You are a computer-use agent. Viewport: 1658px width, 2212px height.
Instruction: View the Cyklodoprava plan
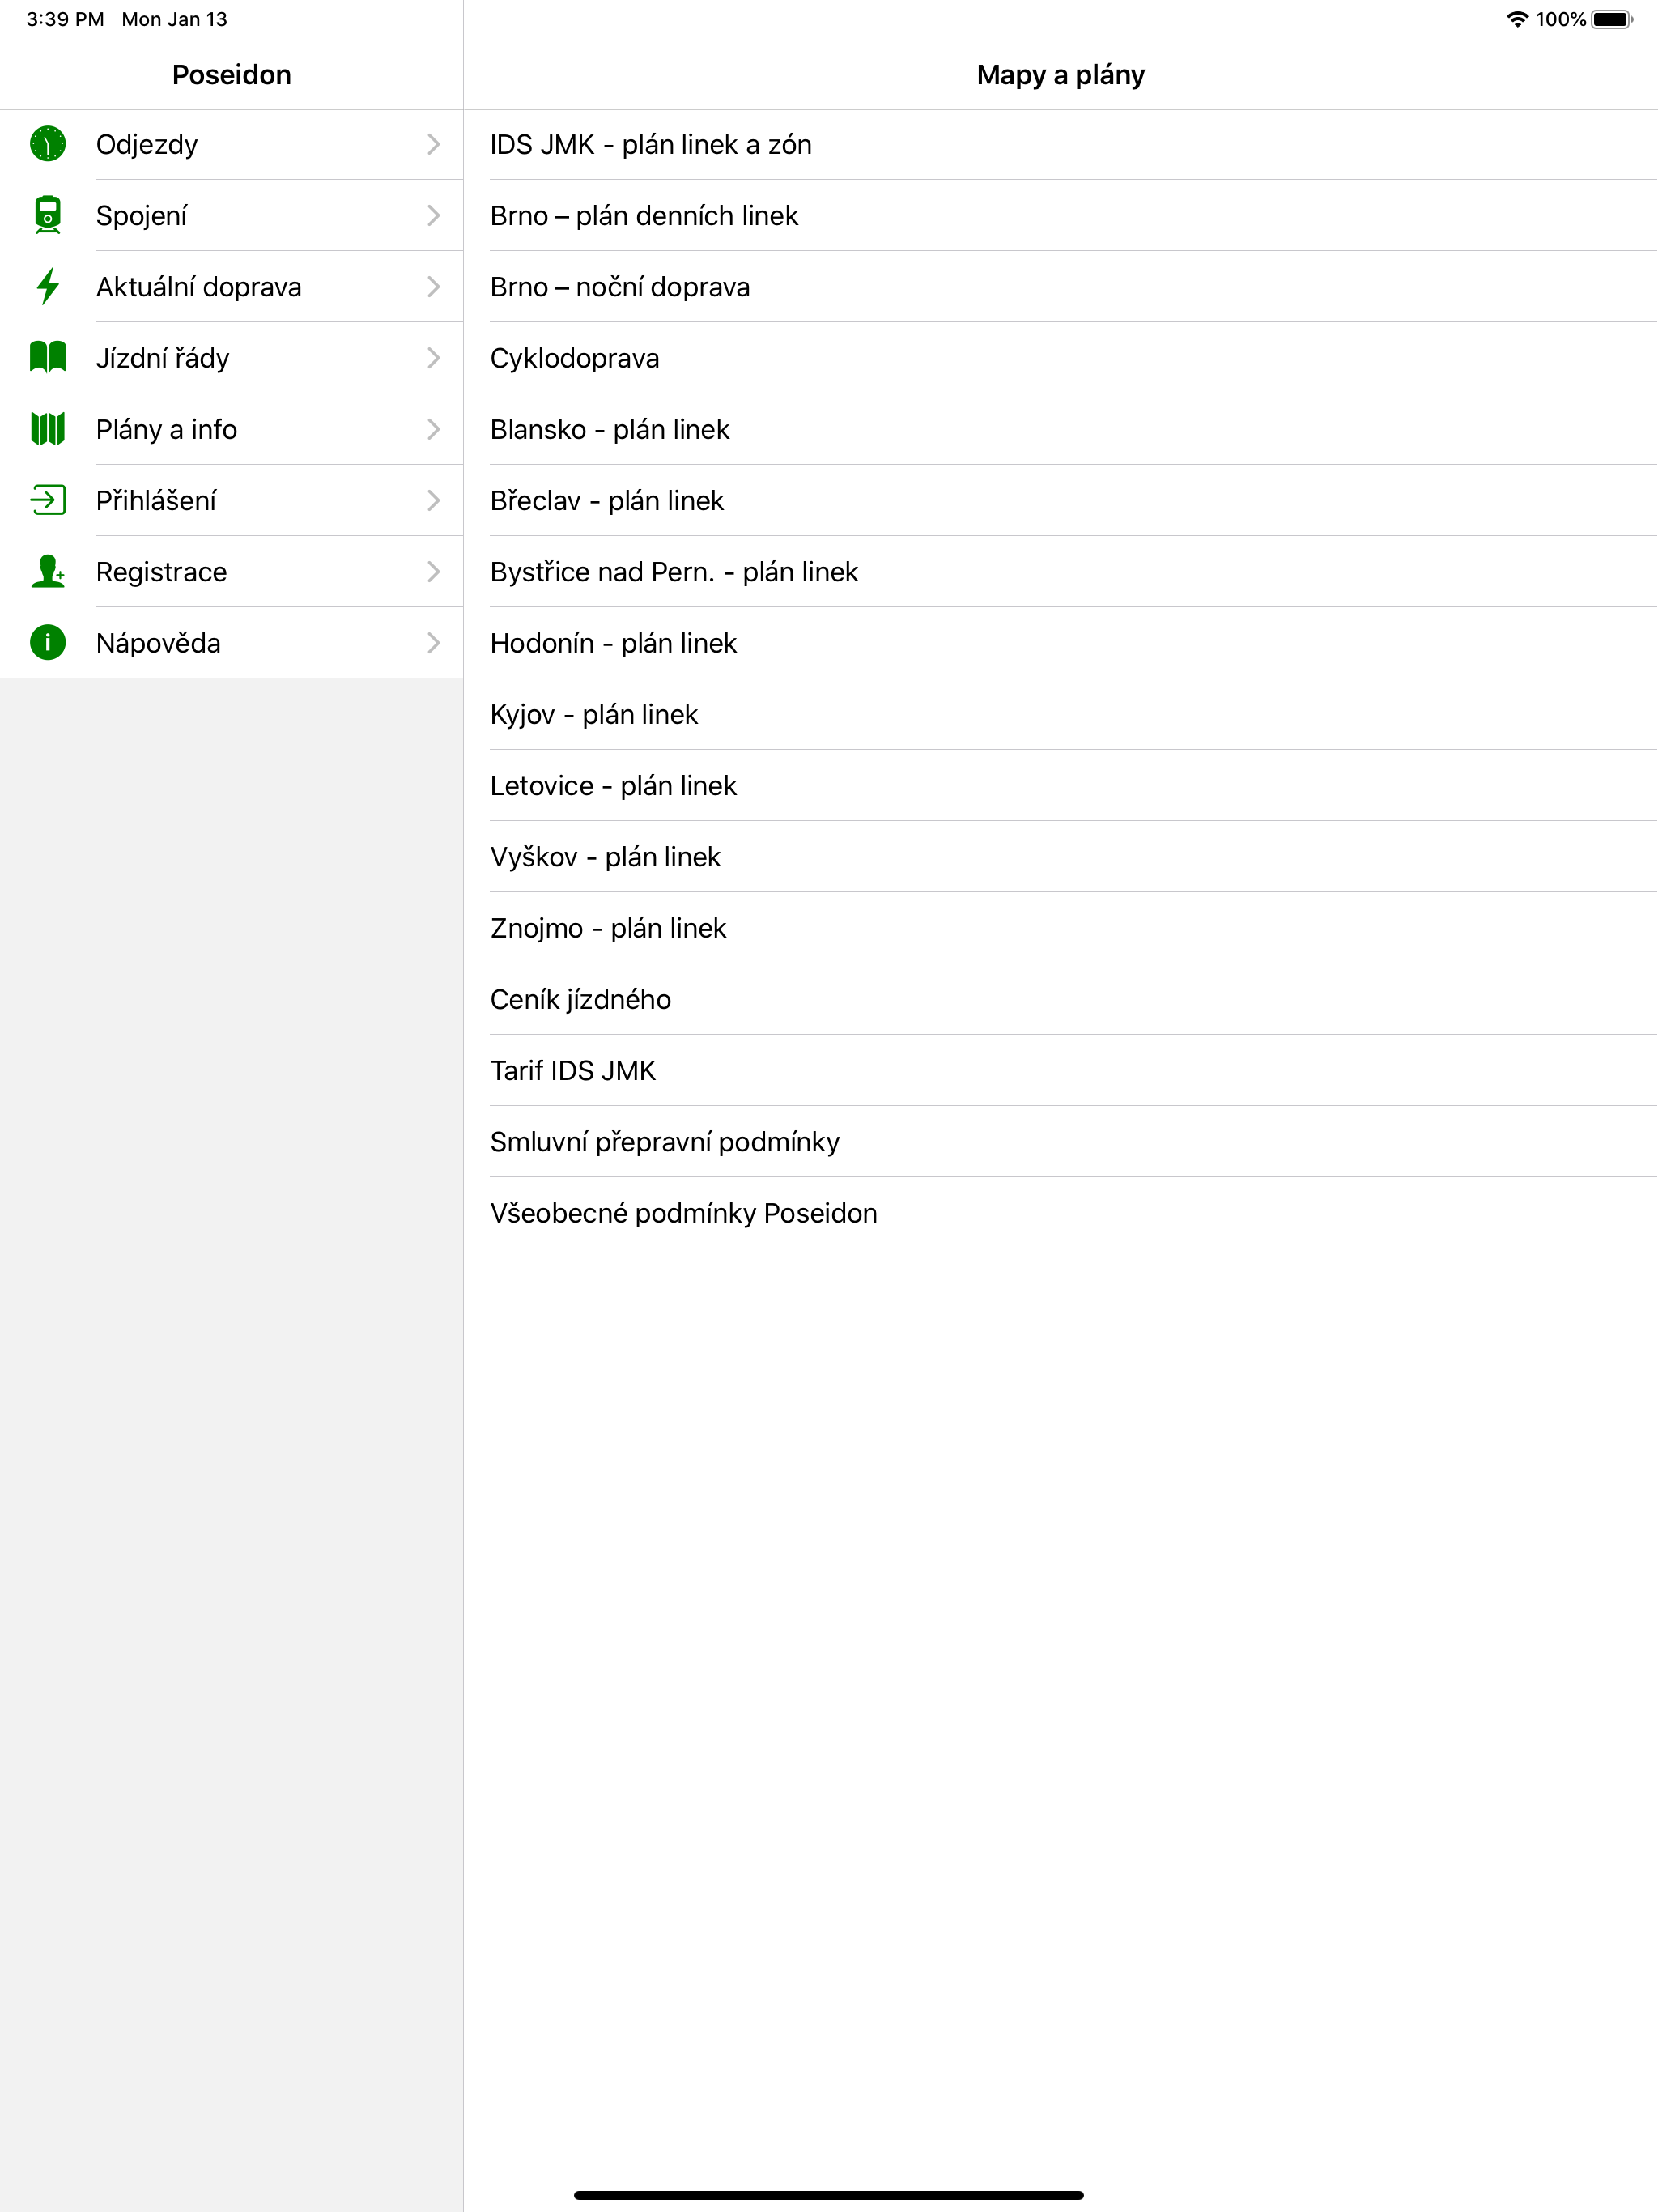pyautogui.click(x=1061, y=357)
